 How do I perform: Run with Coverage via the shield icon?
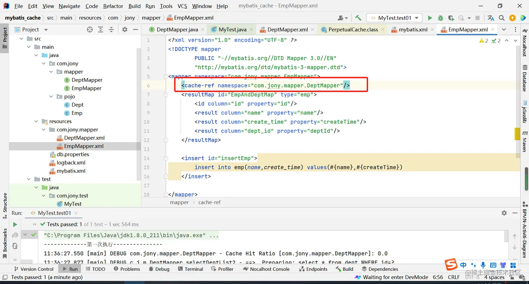[x=451, y=18]
